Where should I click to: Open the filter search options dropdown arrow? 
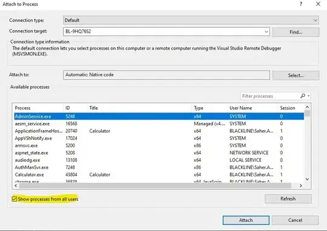click(309, 96)
